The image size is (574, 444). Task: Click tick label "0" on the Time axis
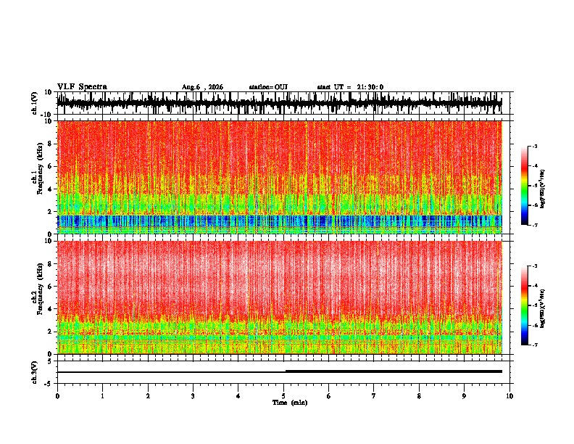57,396
